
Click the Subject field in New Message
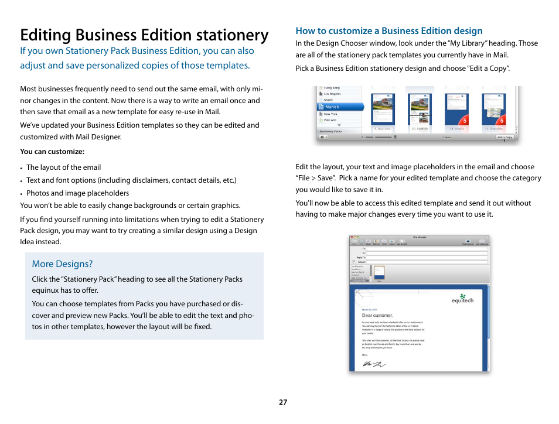(427, 262)
